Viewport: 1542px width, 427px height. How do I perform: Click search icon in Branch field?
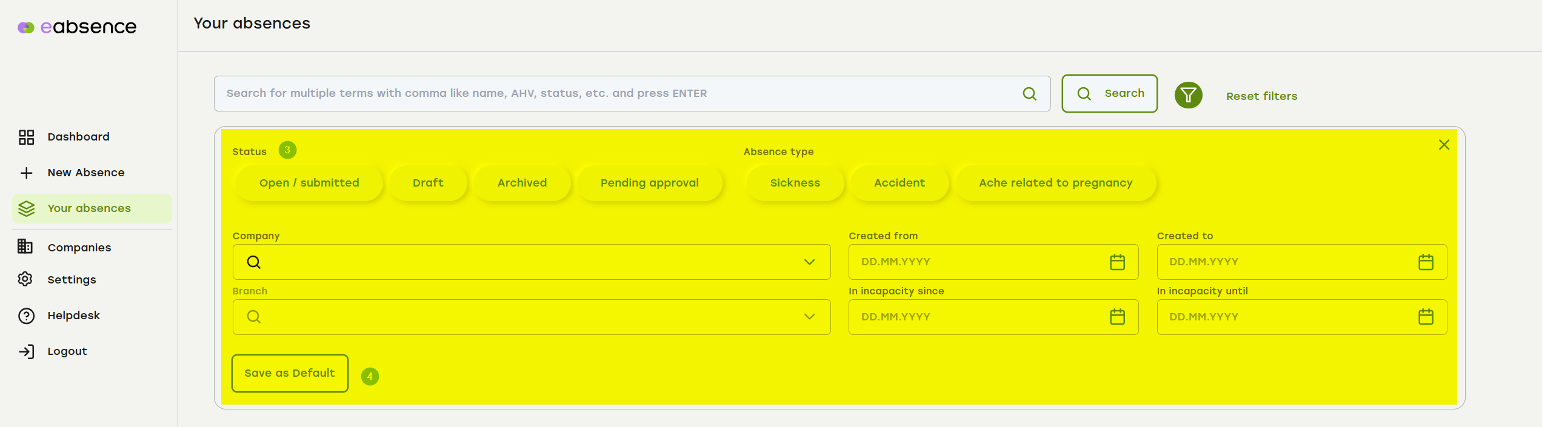(254, 317)
